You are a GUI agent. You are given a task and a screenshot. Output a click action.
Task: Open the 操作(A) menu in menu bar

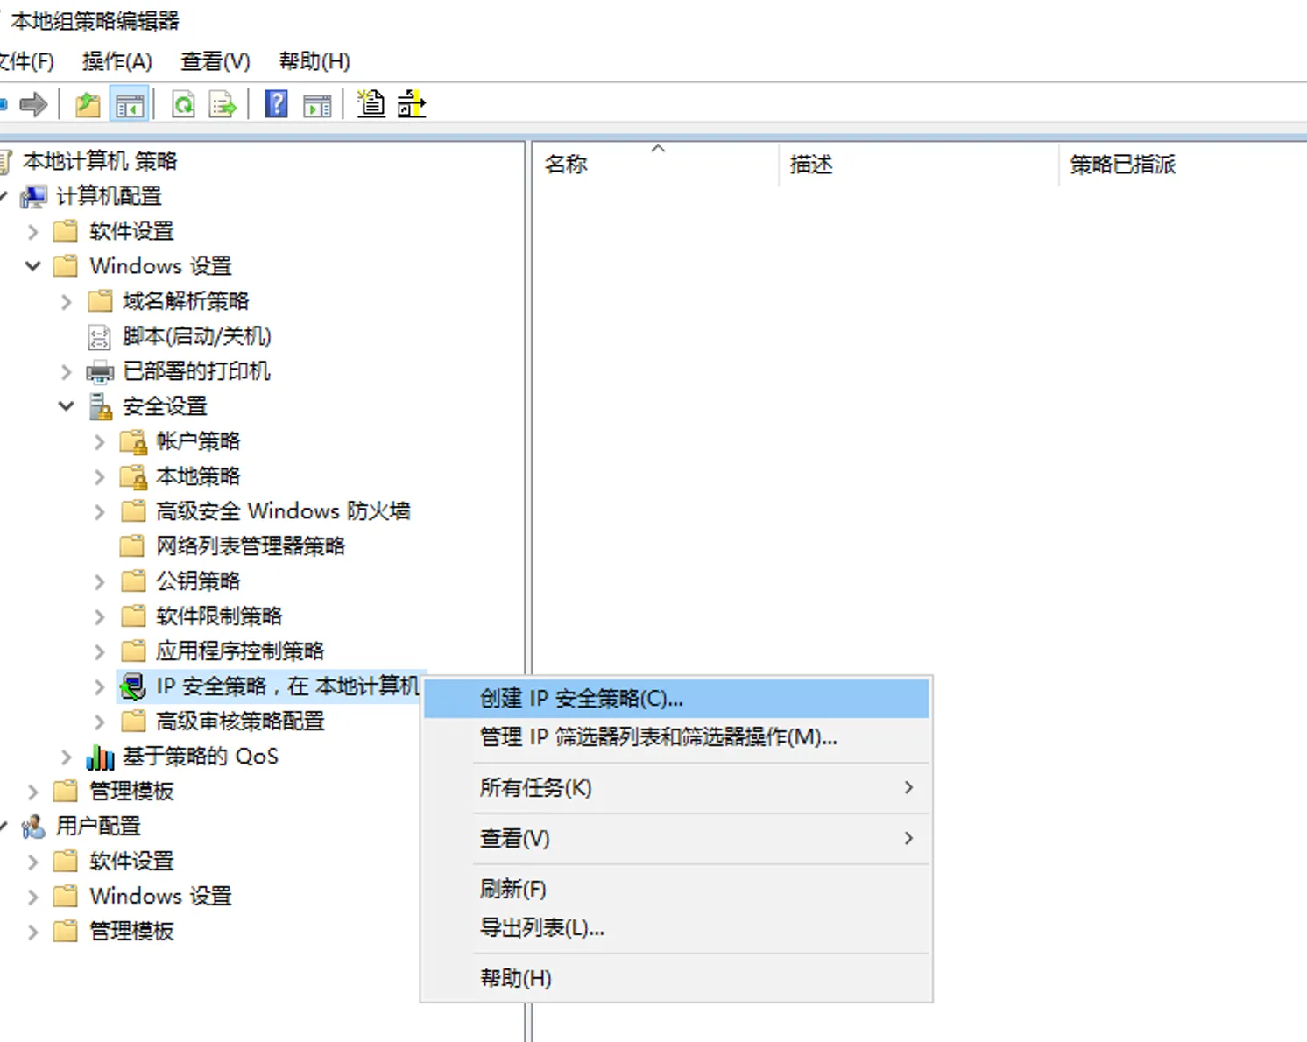point(117,61)
